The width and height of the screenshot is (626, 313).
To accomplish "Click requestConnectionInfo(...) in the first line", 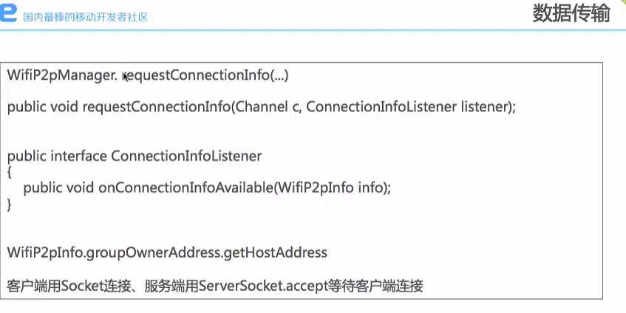I will point(205,75).
